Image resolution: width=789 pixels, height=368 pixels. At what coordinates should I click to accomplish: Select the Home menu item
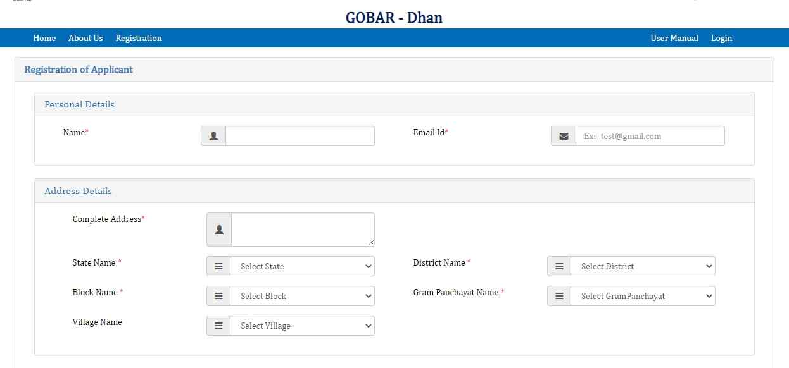coord(44,38)
